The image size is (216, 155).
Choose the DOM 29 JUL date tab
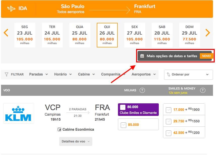pos(189,35)
